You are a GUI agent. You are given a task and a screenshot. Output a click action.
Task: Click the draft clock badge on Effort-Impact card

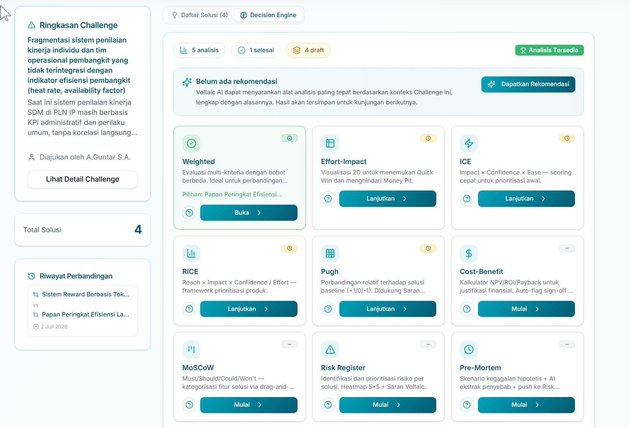(428, 138)
